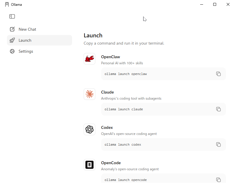This screenshot has height=183, width=233.
Task: Maximize the Ollama window
Action: tap(215, 4)
